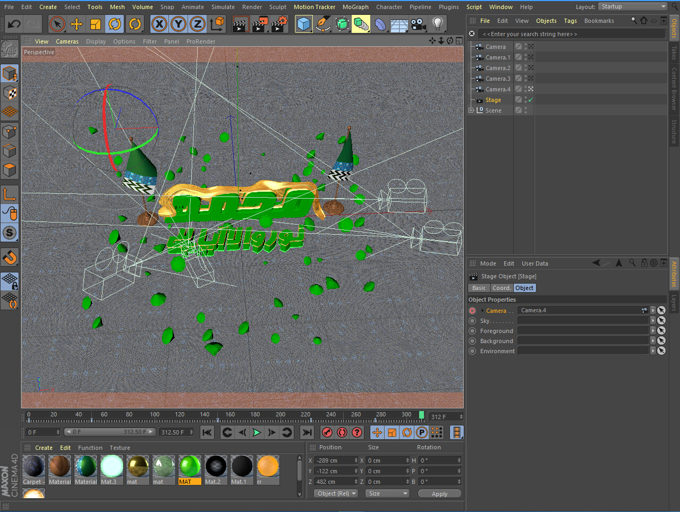Enable automatic keyframing

(342, 432)
